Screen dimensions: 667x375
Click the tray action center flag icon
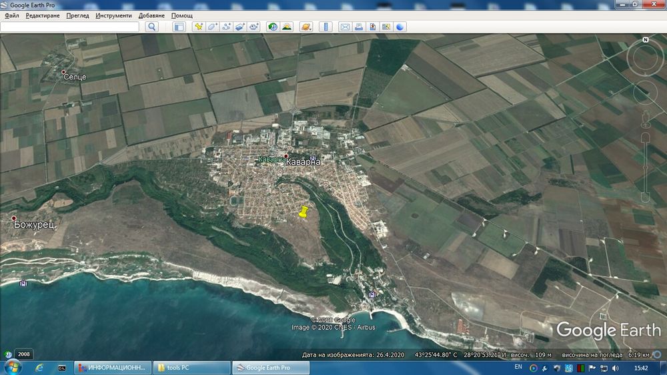(592, 368)
